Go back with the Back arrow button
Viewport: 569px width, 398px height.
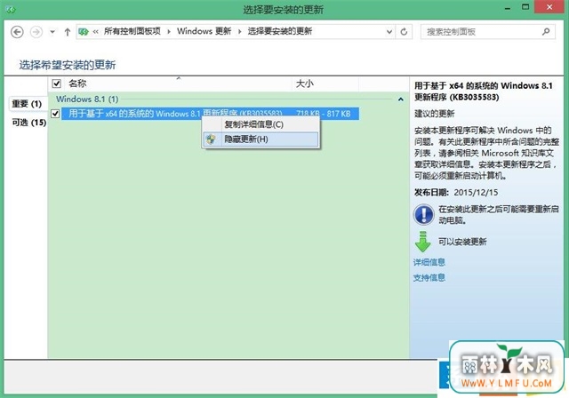17,32
